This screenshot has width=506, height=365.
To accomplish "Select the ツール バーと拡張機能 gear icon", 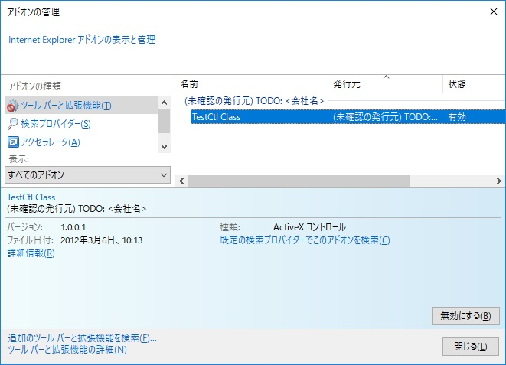I will click(x=13, y=106).
